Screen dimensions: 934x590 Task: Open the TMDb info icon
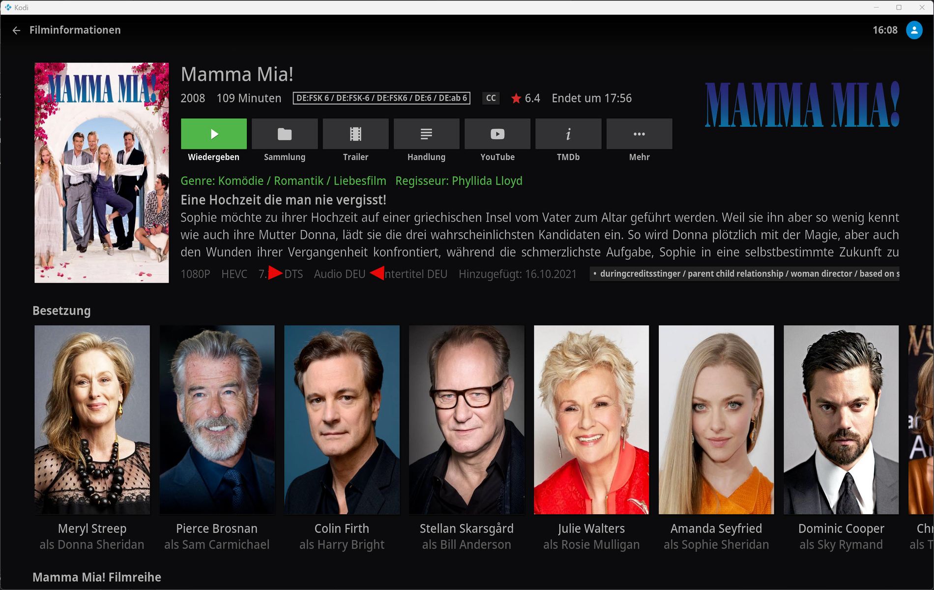pyautogui.click(x=568, y=134)
